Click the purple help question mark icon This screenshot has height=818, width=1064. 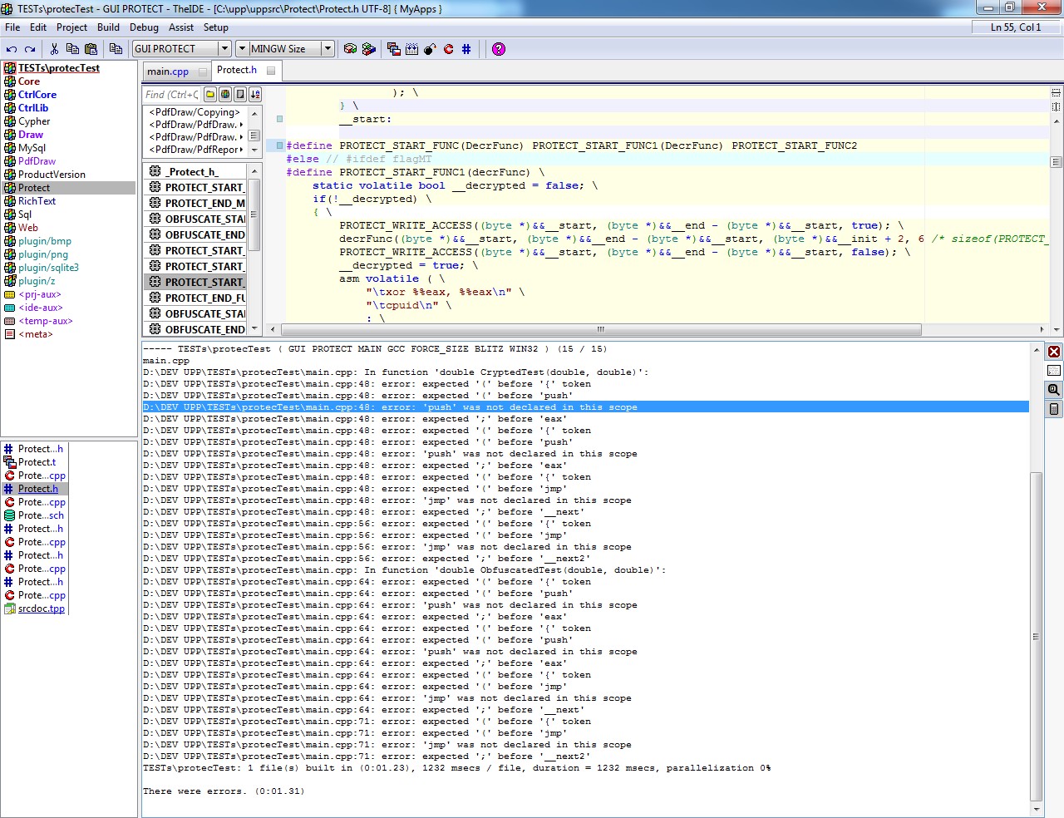tap(498, 49)
